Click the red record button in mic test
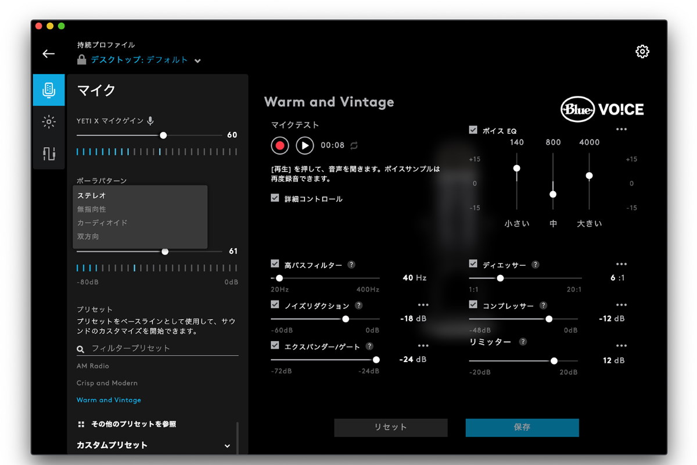The image size is (697, 465). [280, 145]
